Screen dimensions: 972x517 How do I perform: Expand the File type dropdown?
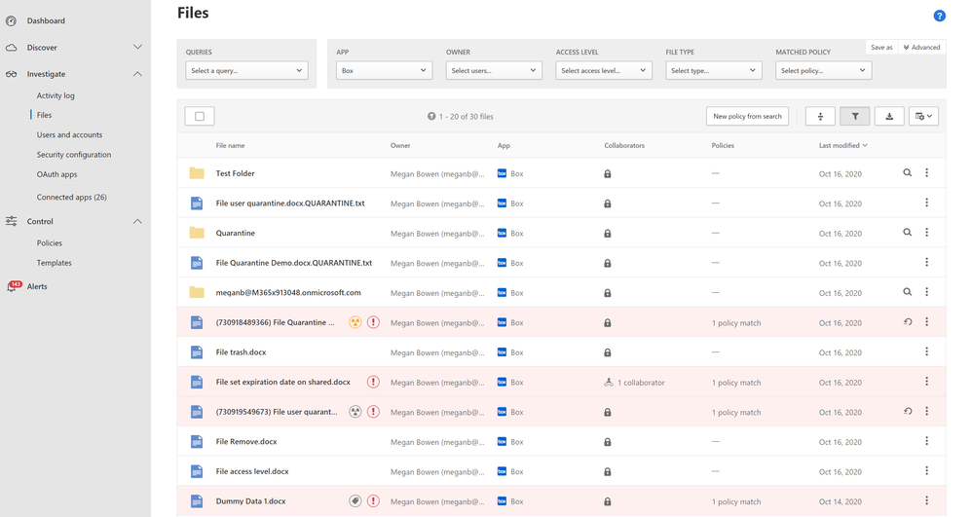coord(713,70)
